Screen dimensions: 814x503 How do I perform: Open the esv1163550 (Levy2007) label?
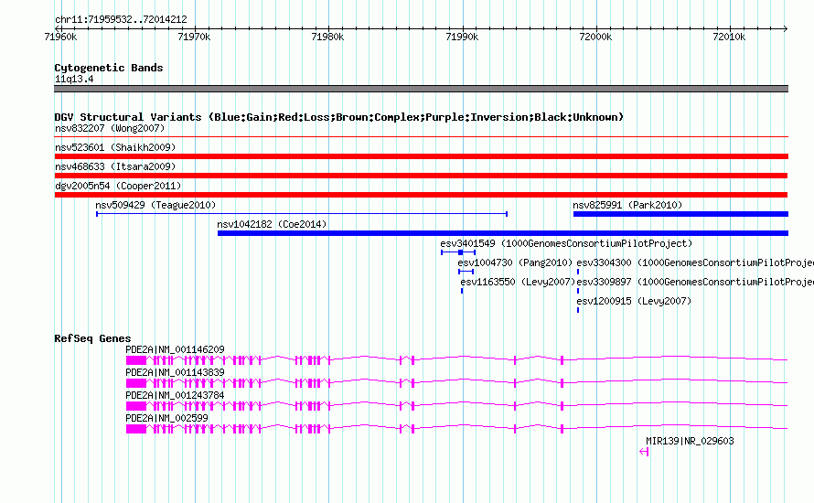coord(518,282)
